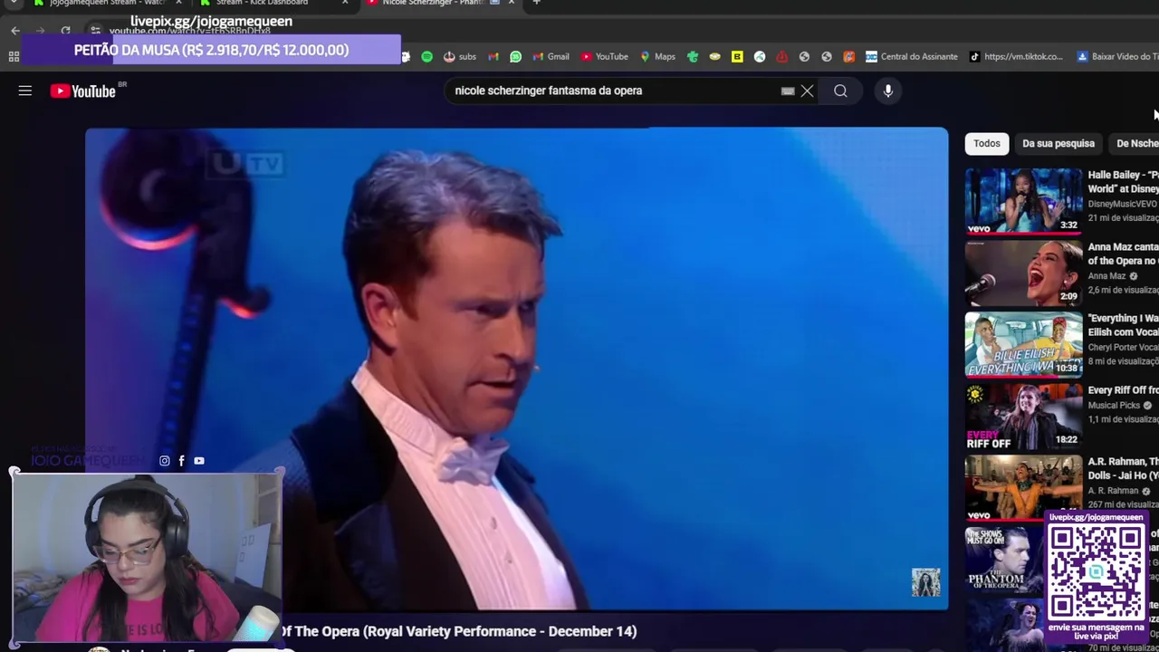Open A.R. Rahman Jai Ho thumbnail

pos(1023,487)
